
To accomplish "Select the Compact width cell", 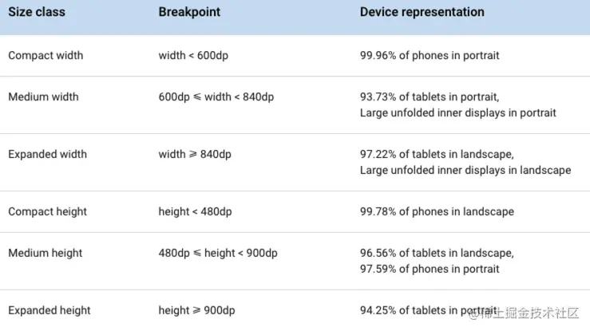I will click(46, 56).
